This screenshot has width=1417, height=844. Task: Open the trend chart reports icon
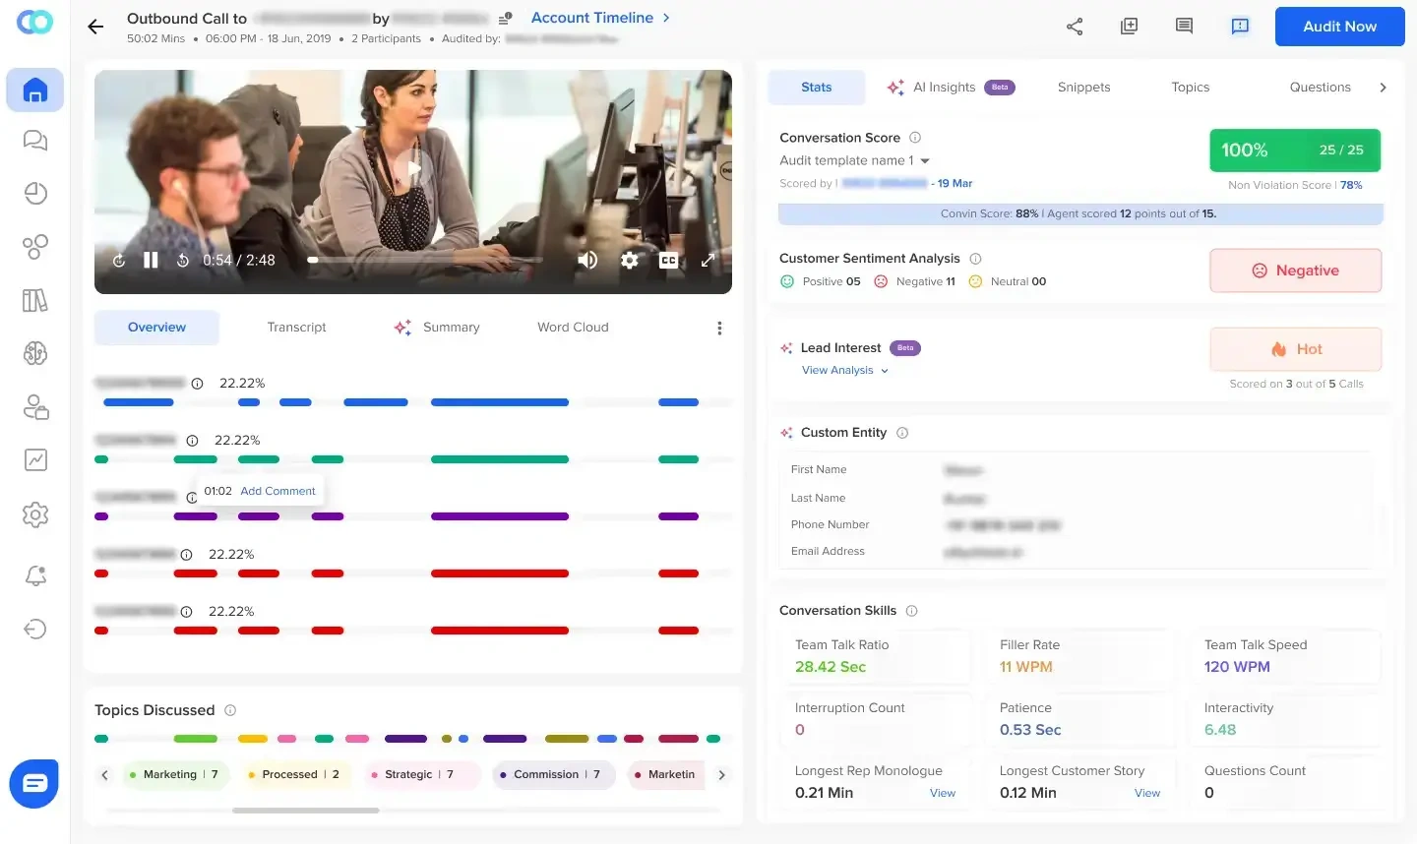tap(35, 459)
